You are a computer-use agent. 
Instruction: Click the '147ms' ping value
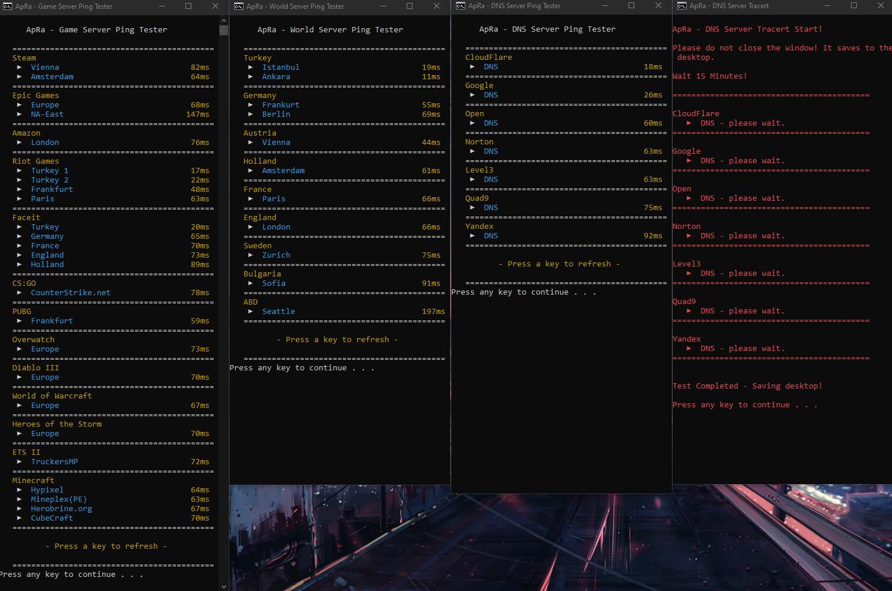[x=198, y=114]
